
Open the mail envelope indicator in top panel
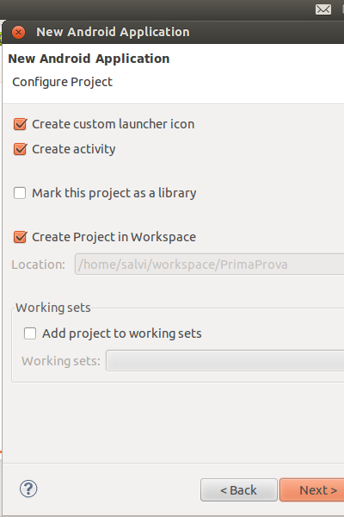323,9
